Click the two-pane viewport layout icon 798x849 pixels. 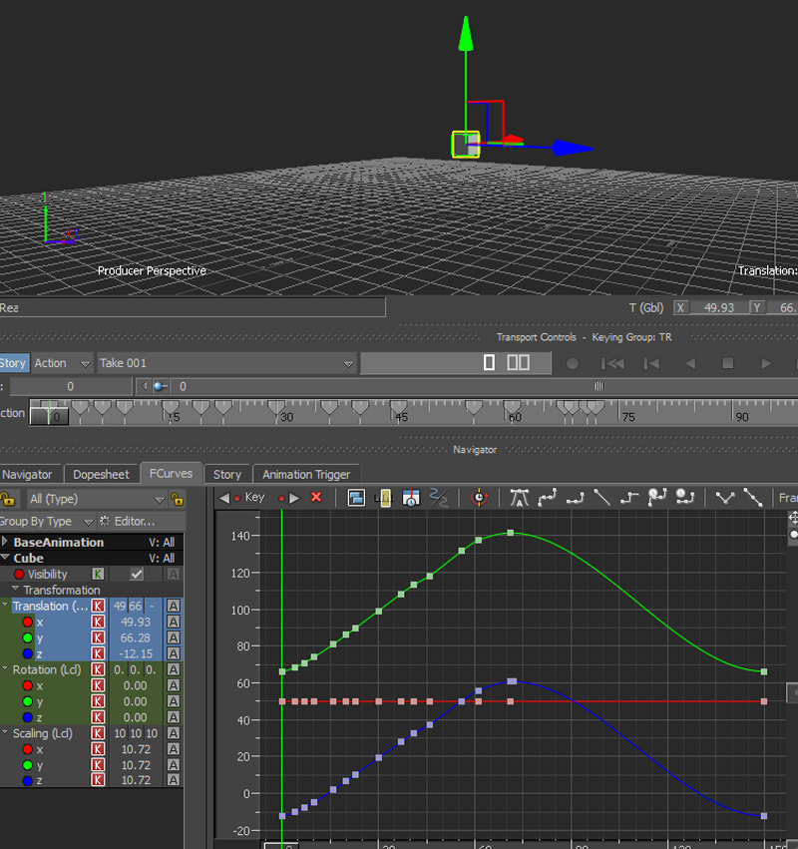click(x=518, y=363)
